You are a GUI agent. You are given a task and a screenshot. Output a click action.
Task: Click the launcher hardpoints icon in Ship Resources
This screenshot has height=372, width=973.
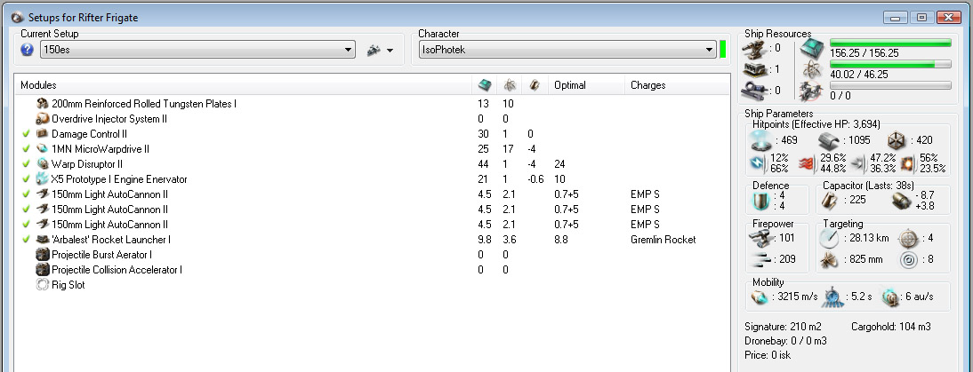click(754, 69)
